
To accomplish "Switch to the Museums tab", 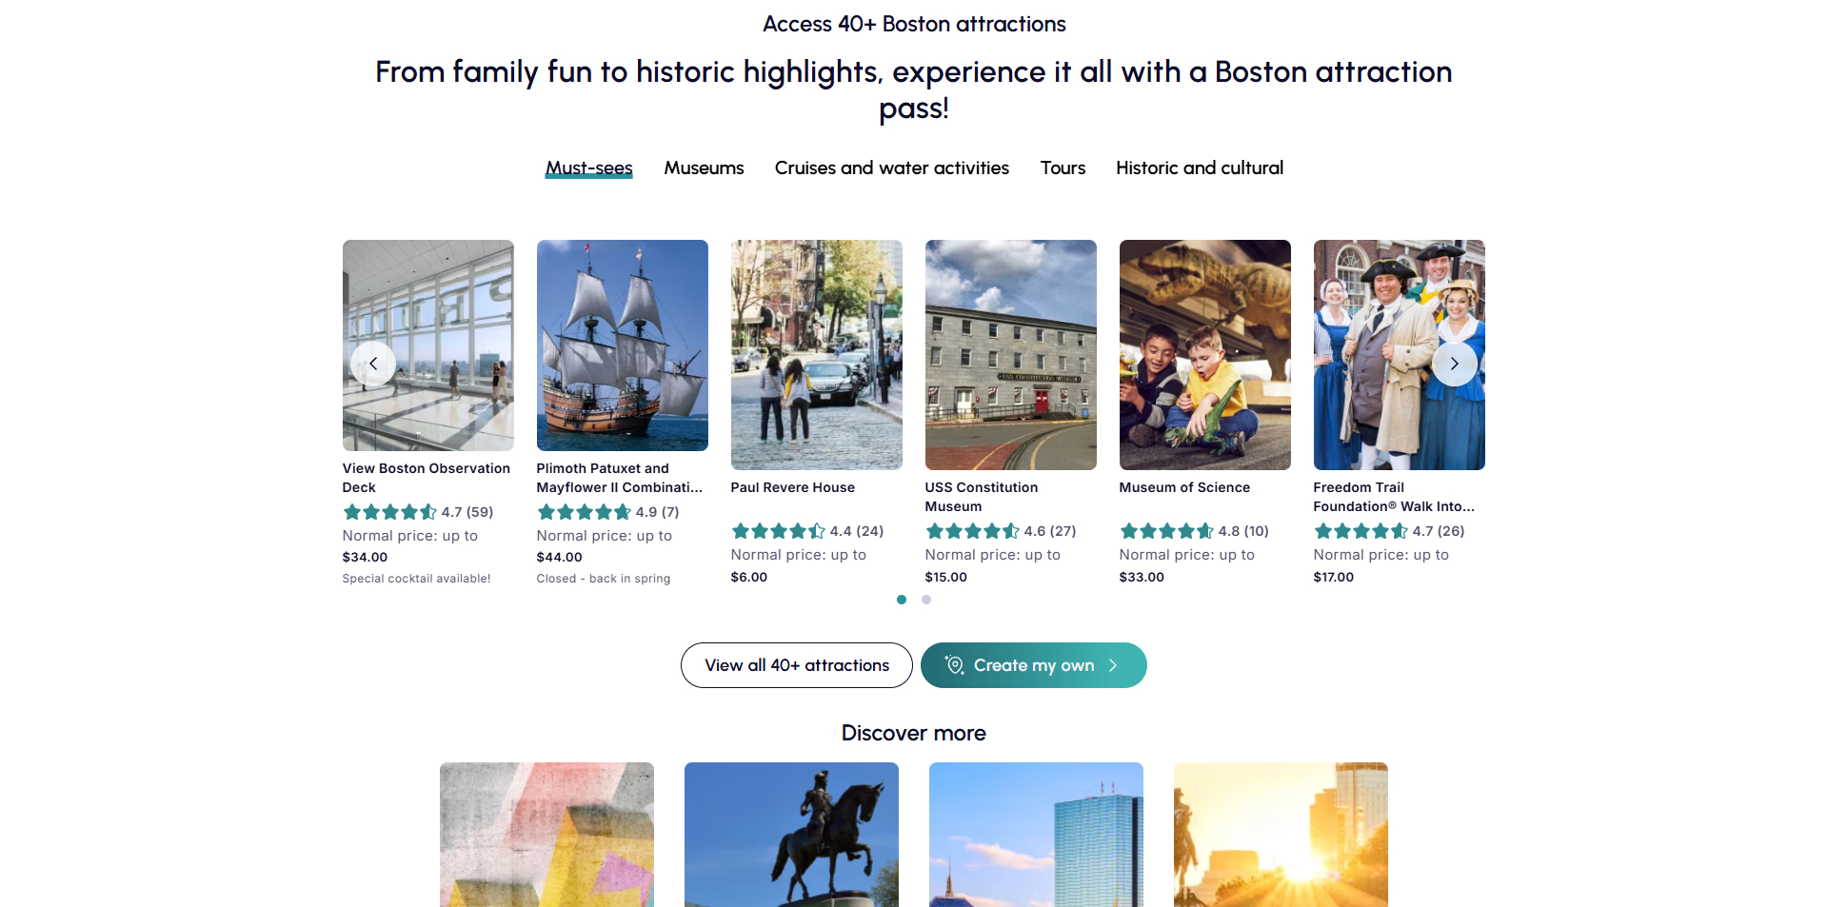I will click(704, 168).
